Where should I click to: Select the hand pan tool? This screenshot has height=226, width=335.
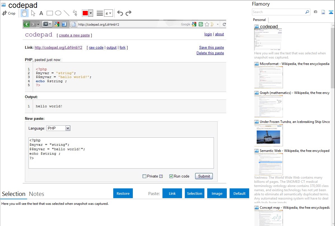point(24,13)
